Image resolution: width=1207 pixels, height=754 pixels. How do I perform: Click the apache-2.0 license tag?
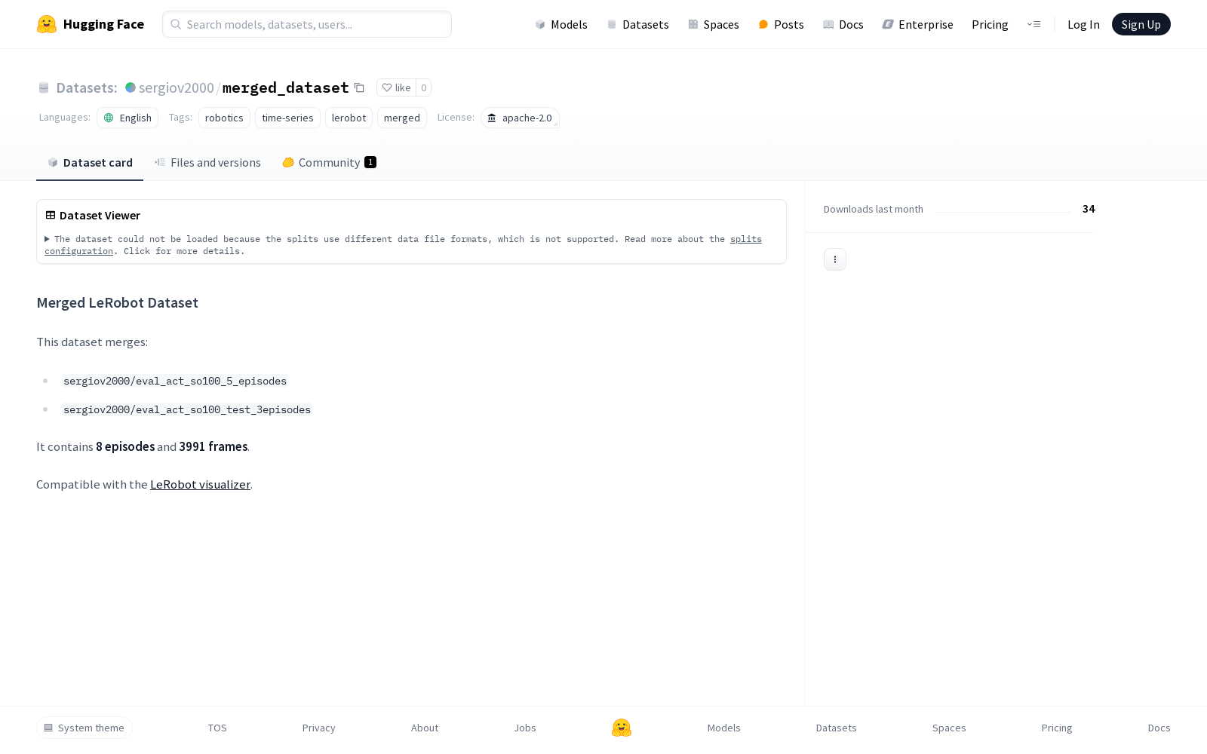click(x=520, y=118)
